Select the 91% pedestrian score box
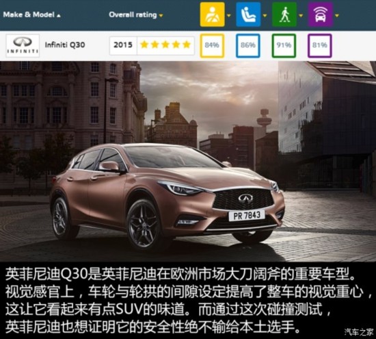Screen dimensions: 376x339 tap(284, 46)
